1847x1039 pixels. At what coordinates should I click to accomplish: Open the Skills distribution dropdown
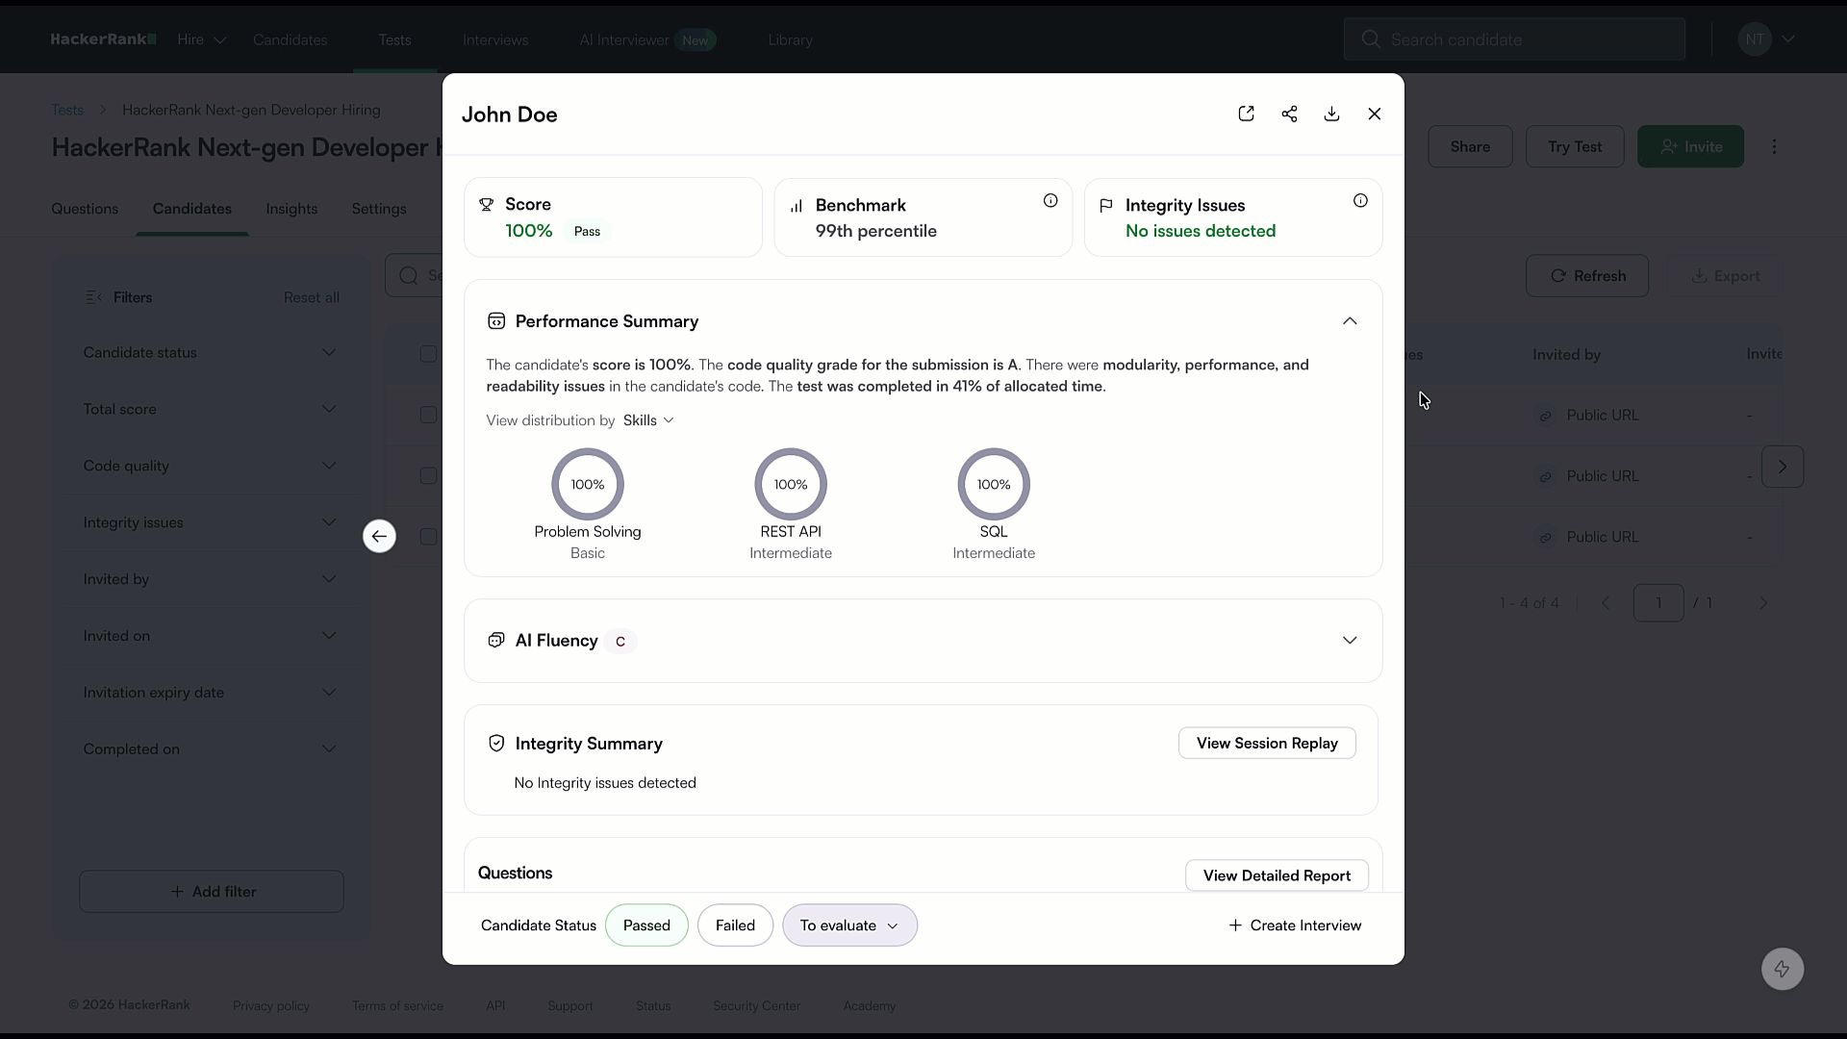tap(648, 420)
